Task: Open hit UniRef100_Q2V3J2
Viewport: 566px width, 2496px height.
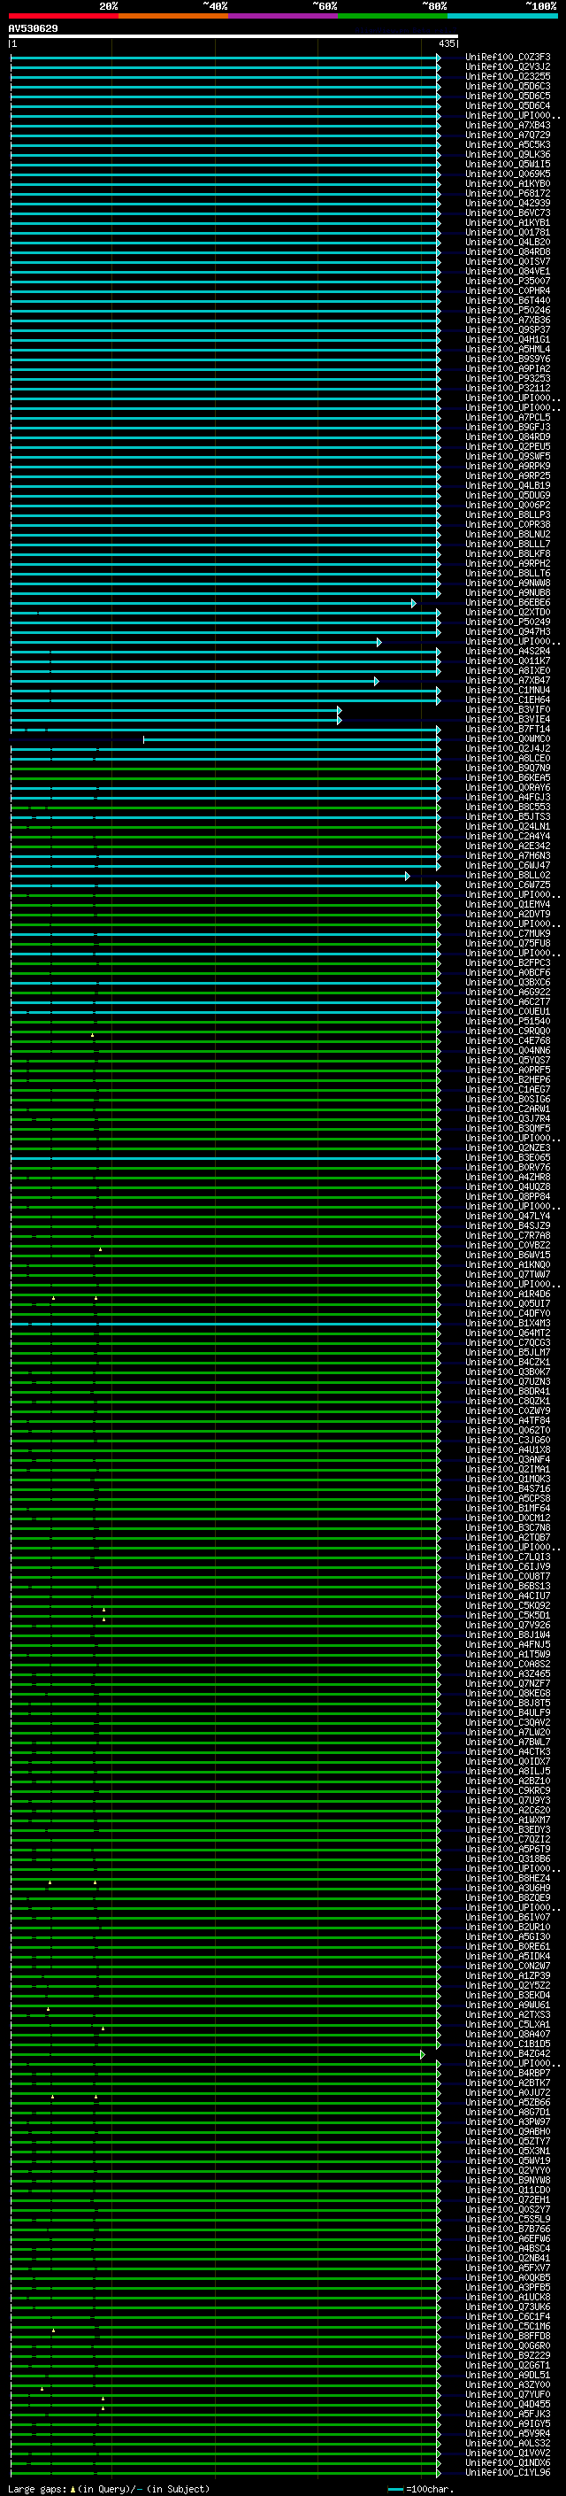Action: click(508, 67)
